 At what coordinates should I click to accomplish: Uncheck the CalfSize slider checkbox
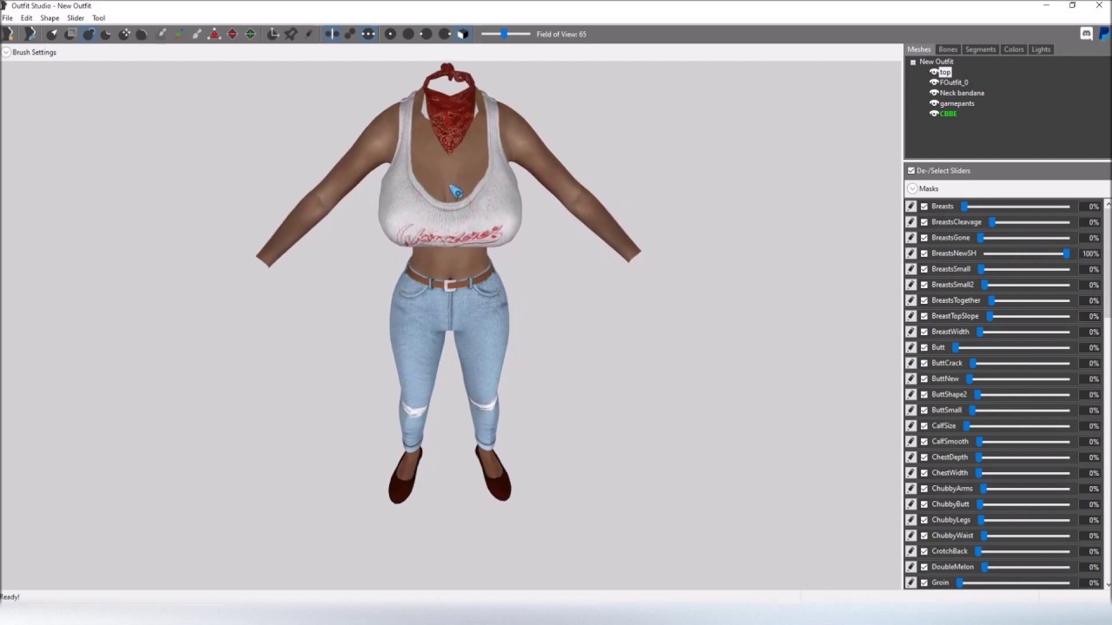[x=924, y=425]
